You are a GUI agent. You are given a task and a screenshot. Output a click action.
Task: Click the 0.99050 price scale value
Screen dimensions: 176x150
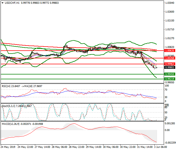[x=170, y=82]
